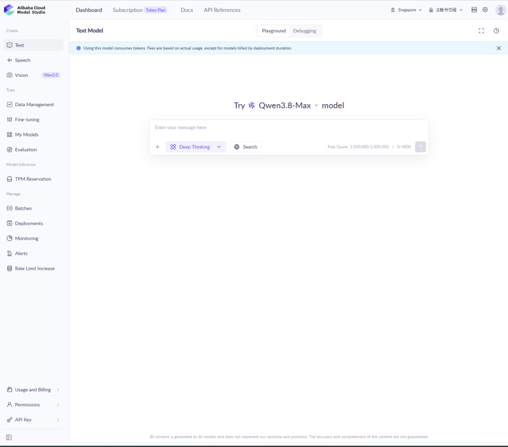Click the Alibaba Cloud Model Studio logo
This screenshot has width=508, height=447.
pos(25,10)
